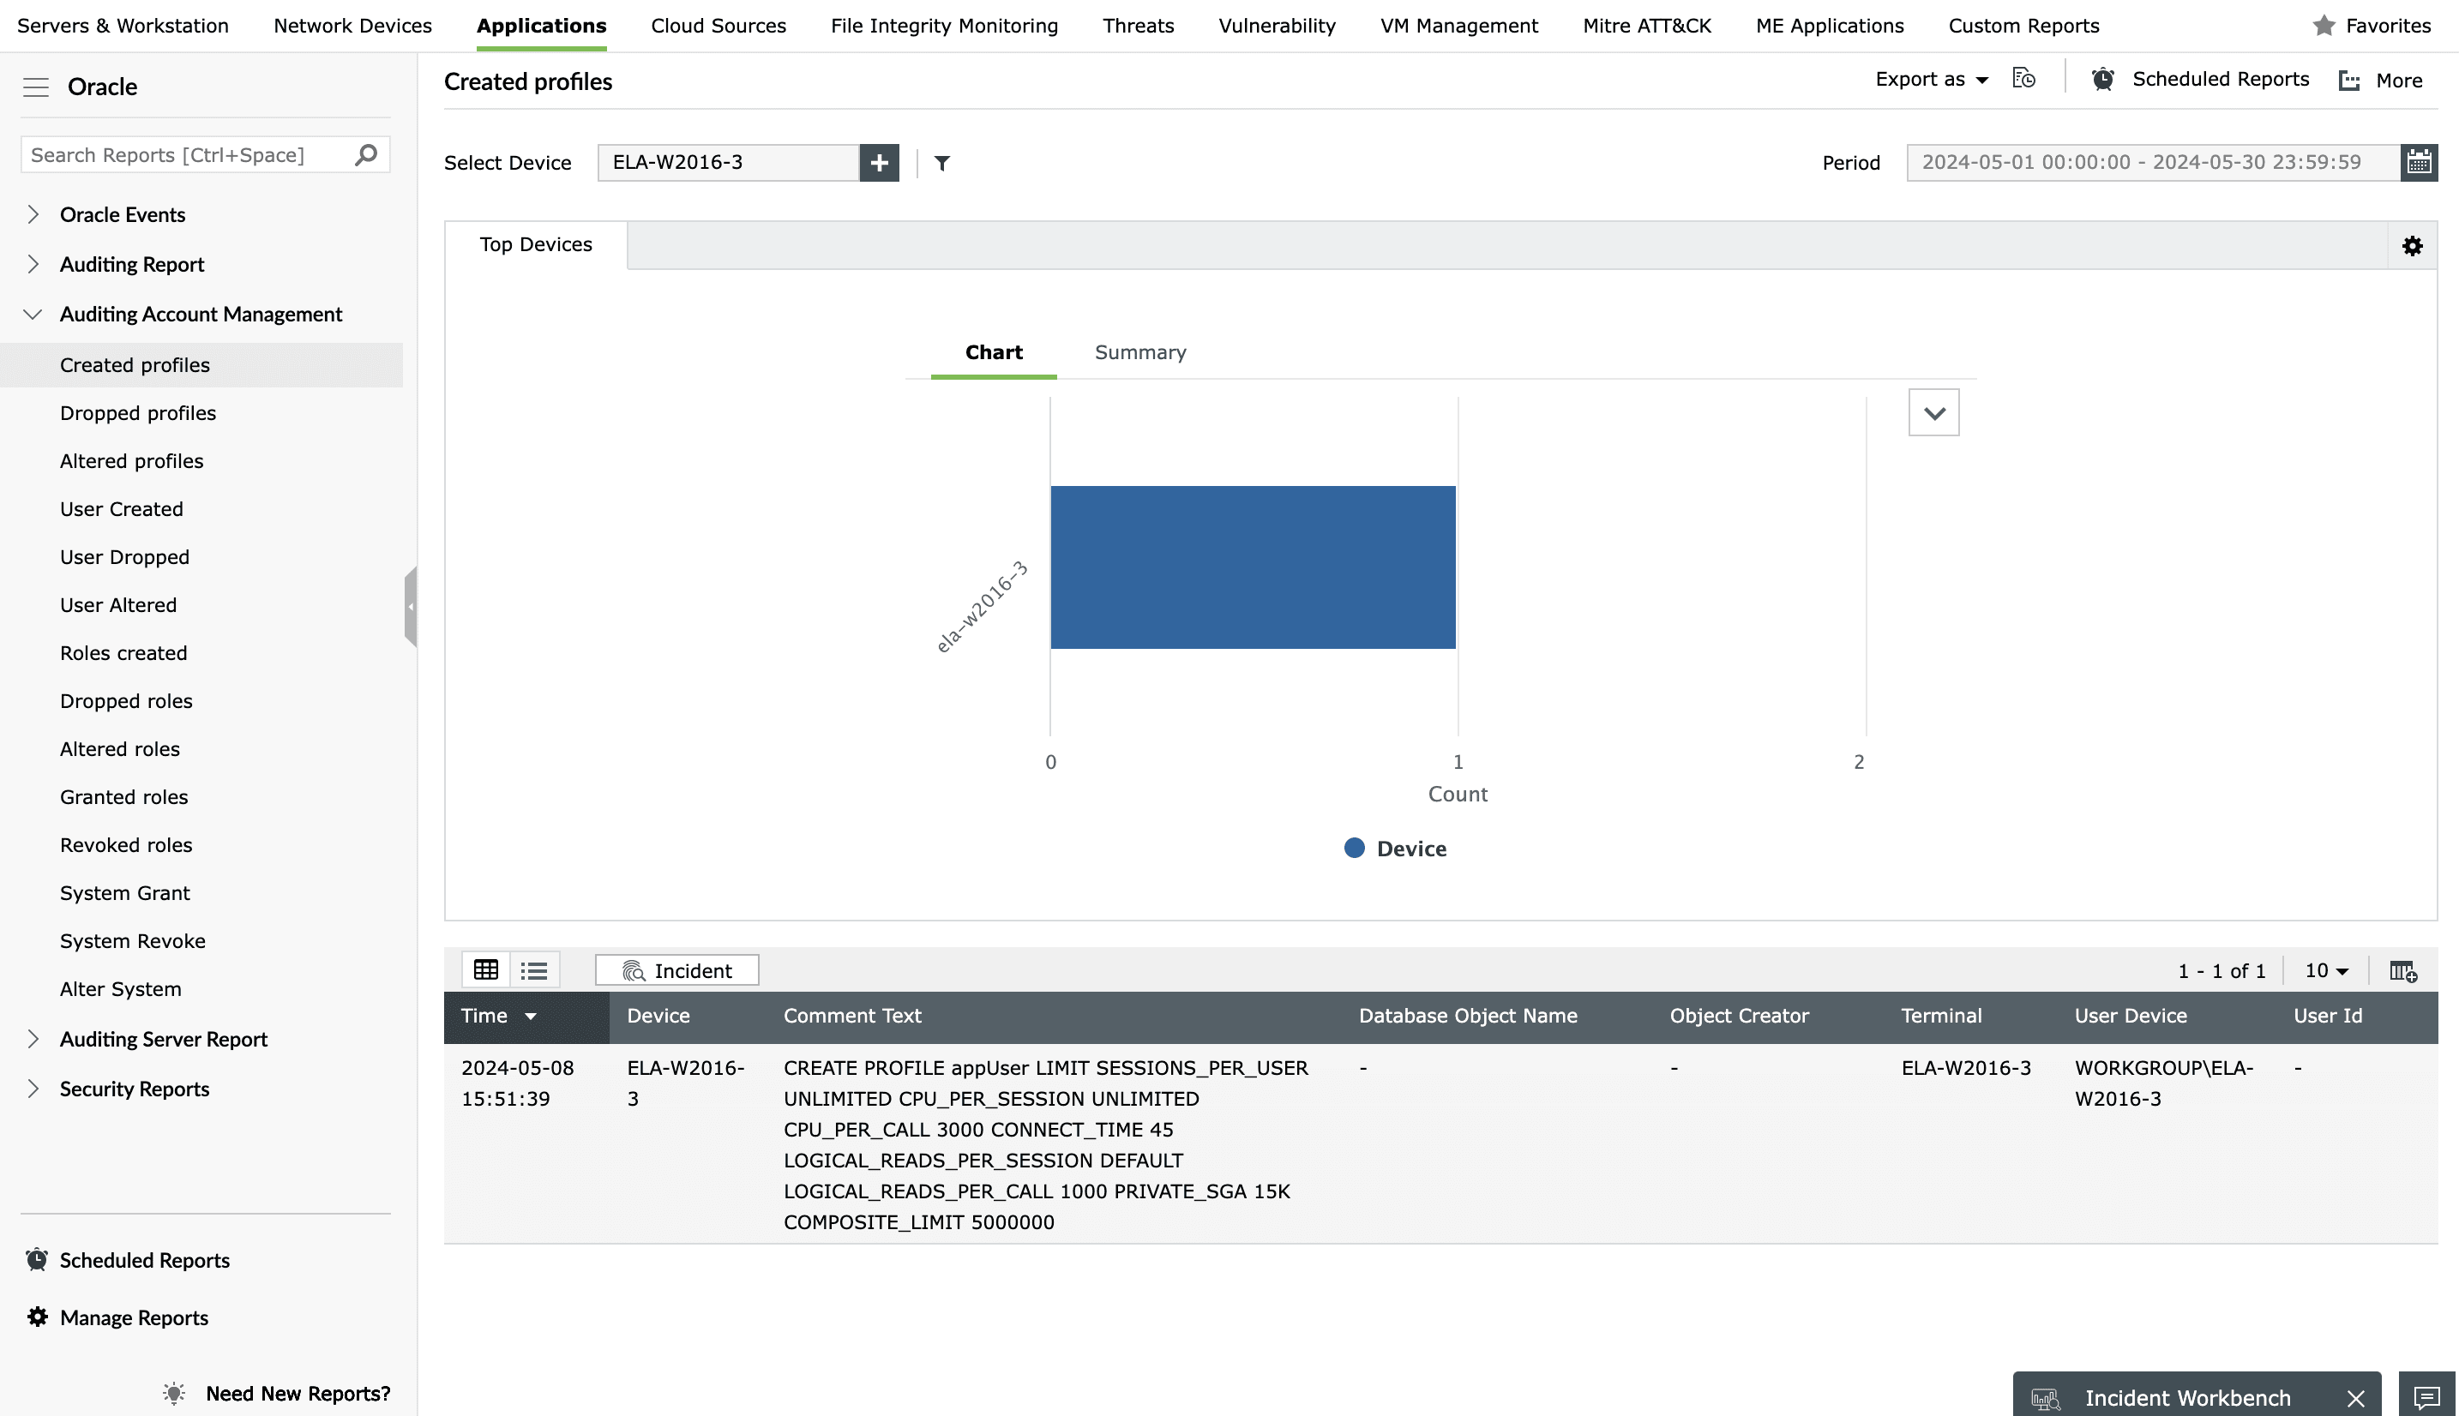Open chart settings gear icon
Screen dimensions: 2459x1416
[x=2413, y=246]
